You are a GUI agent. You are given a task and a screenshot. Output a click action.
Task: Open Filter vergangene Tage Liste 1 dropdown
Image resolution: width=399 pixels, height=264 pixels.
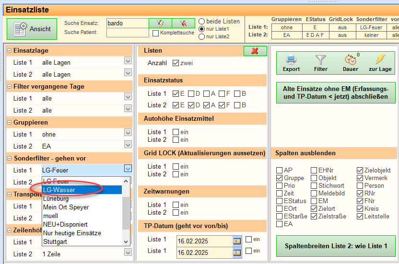[x=128, y=97]
